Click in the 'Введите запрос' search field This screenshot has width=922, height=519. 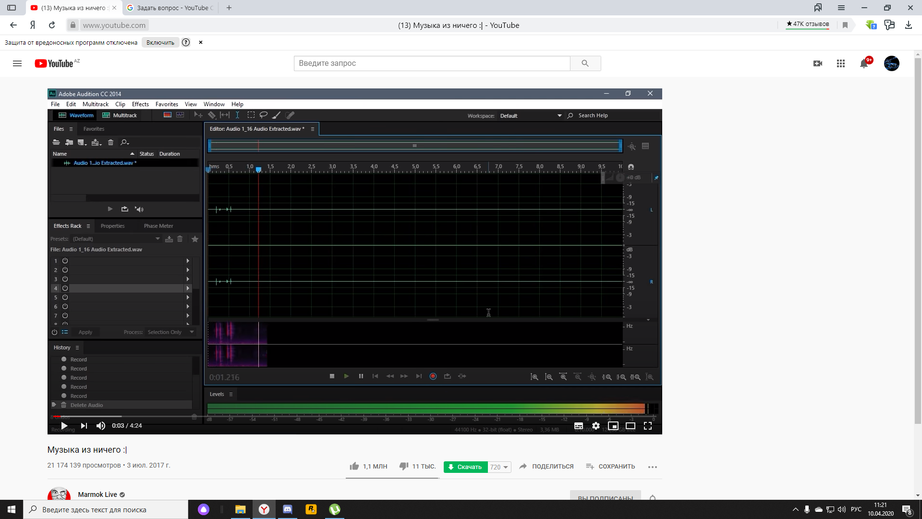point(431,63)
